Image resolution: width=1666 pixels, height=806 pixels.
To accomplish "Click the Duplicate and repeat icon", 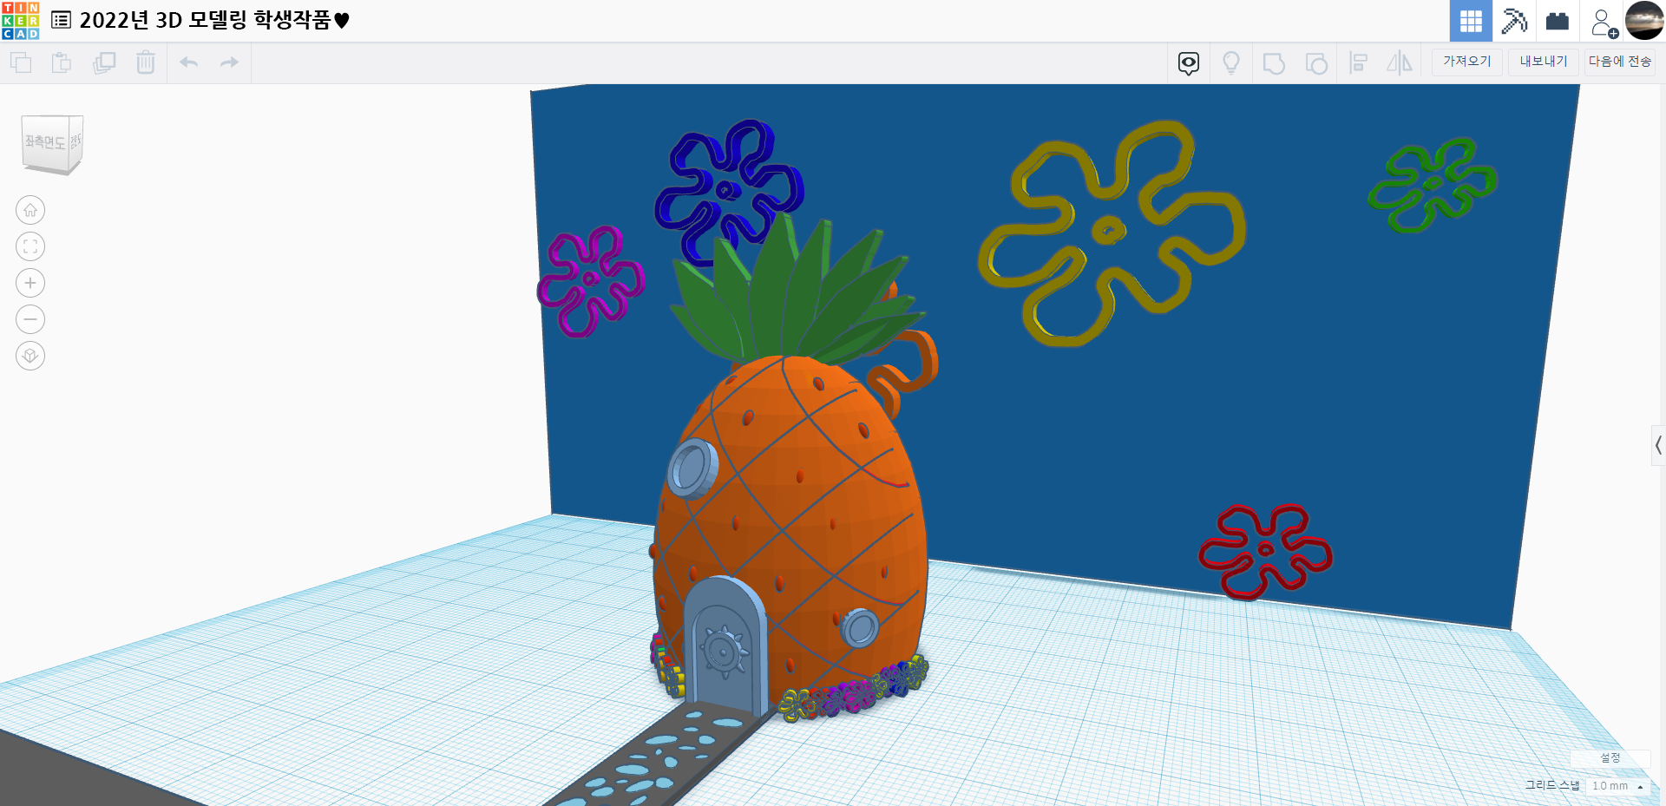I will click(x=104, y=62).
